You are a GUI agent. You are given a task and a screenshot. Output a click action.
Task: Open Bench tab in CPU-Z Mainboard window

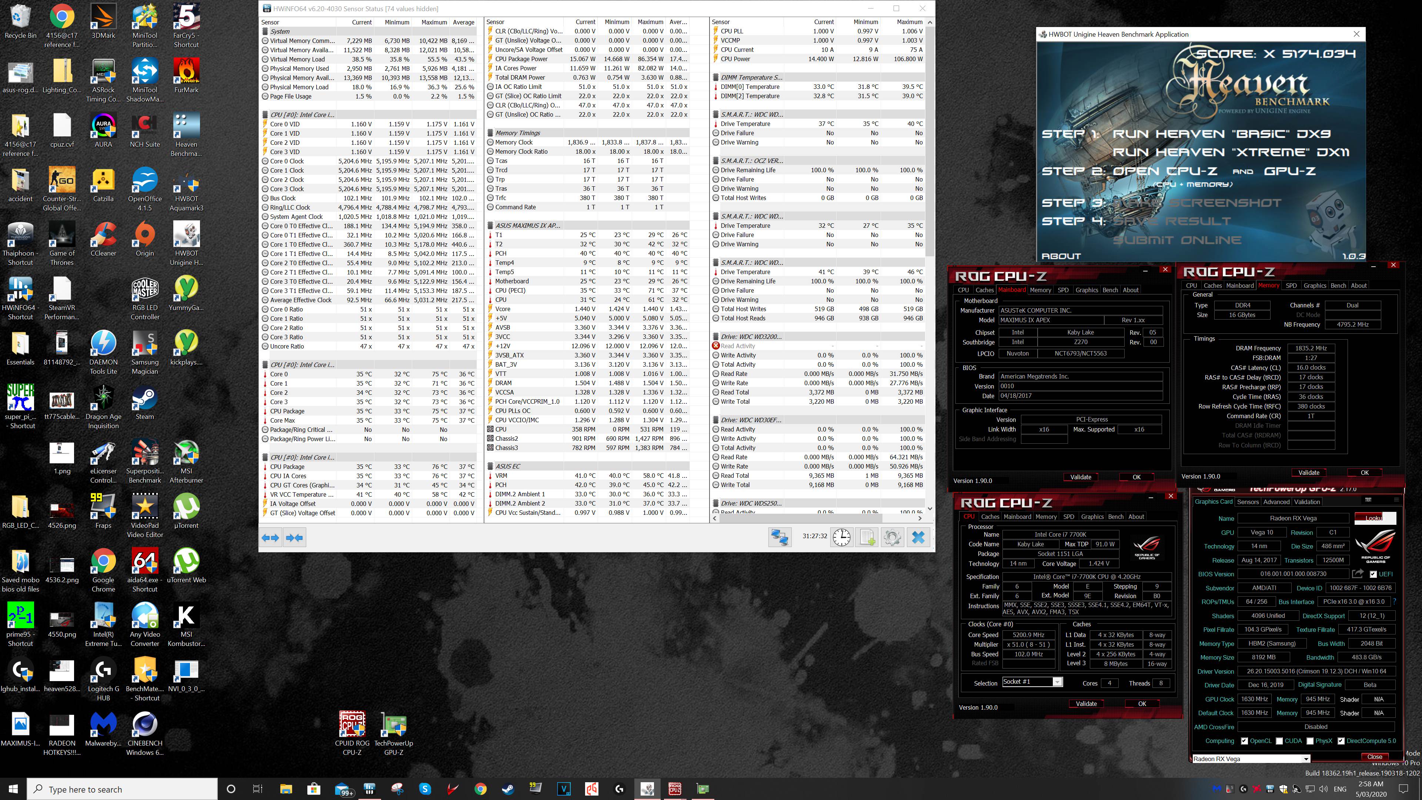(x=1110, y=290)
